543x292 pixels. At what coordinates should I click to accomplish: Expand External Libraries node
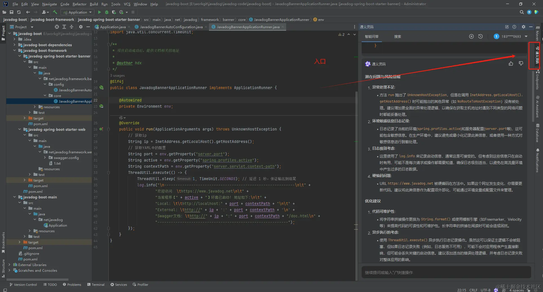tap(9, 265)
